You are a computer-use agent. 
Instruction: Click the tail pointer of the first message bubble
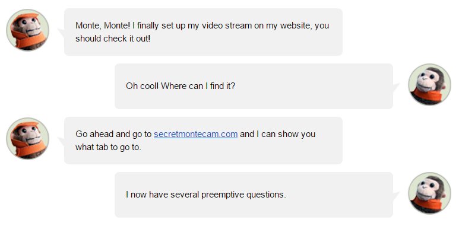pos(61,33)
